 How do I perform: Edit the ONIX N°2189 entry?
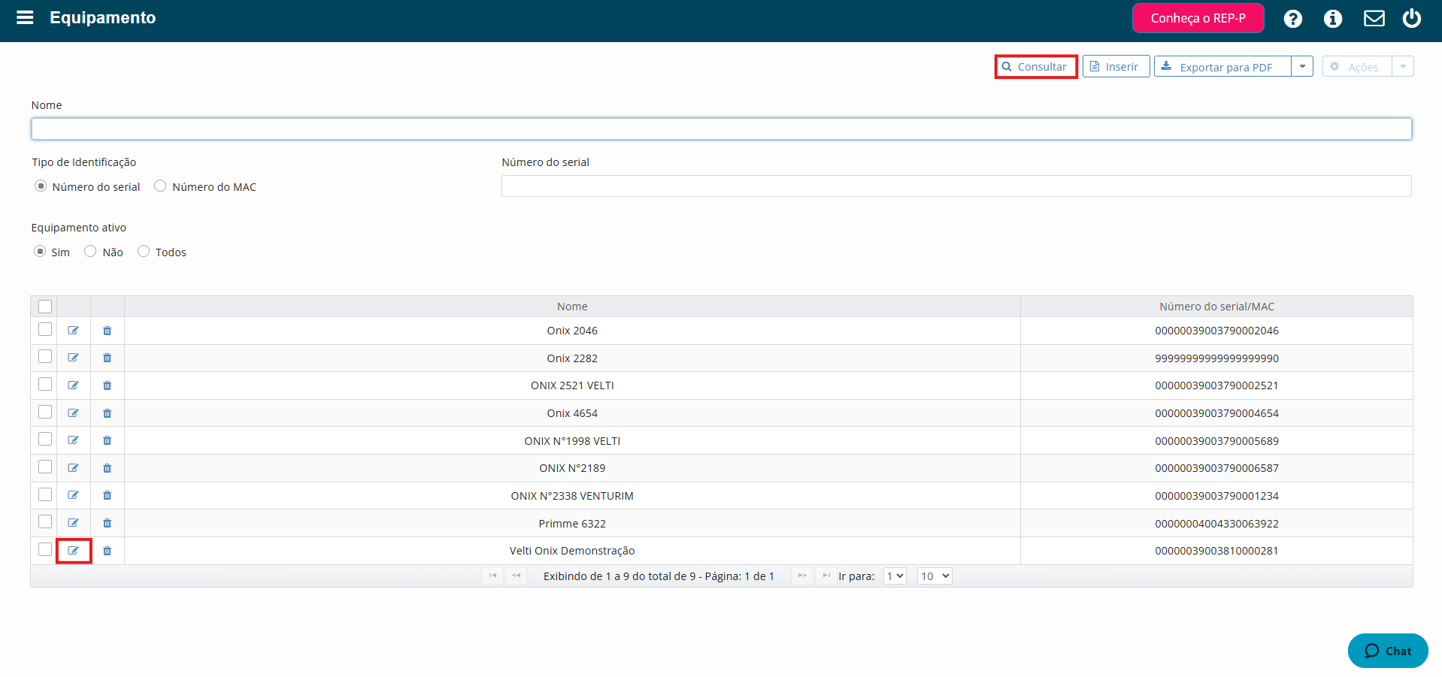74,468
